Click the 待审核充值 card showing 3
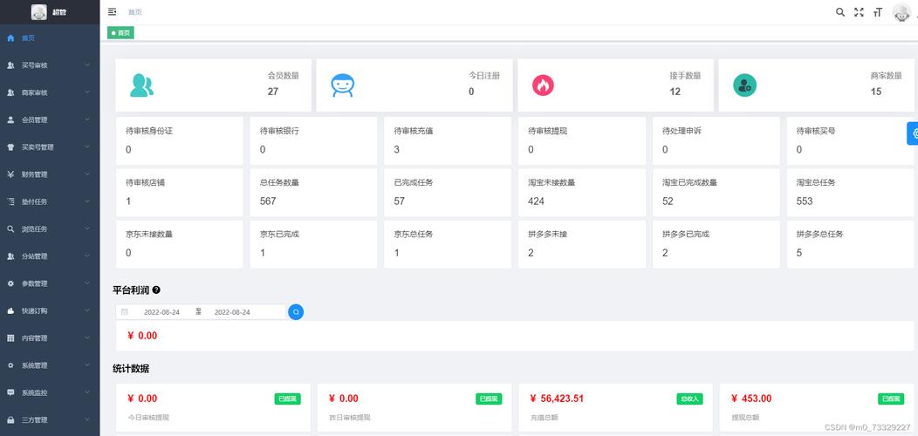 [x=448, y=141]
